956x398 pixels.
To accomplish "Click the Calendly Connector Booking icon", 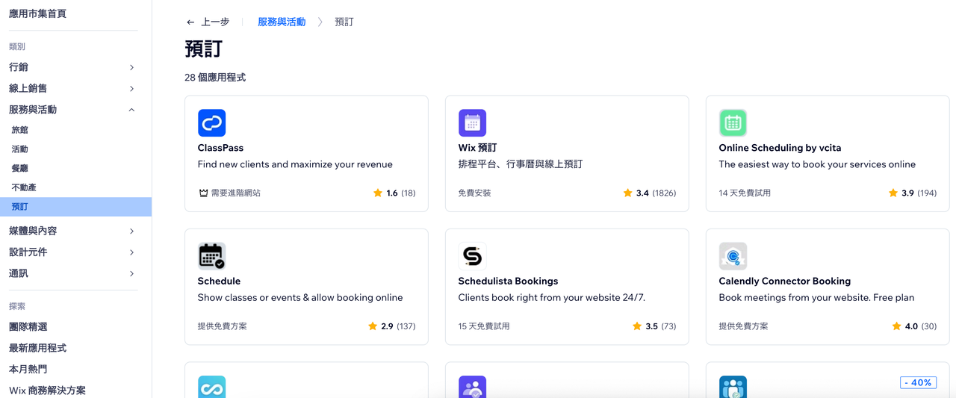I will point(733,256).
